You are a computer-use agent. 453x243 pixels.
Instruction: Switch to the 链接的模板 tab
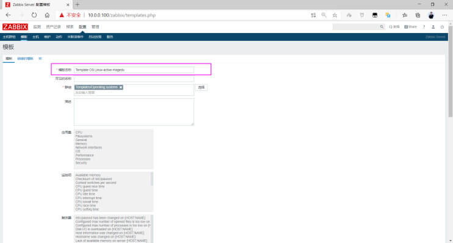click(x=25, y=59)
